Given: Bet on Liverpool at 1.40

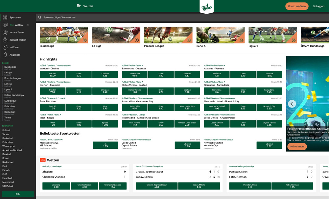Looking at the screenshot, I should (x=105, y=91).
